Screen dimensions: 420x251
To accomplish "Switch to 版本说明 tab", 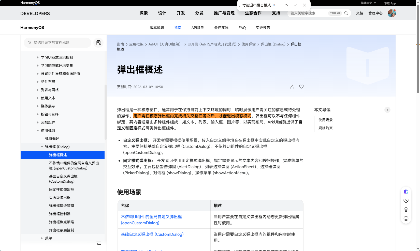I will click(157, 28).
